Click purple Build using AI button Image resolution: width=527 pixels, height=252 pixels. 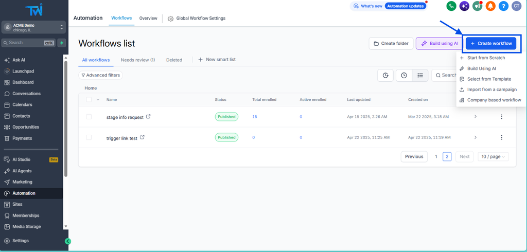pos(440,43)
